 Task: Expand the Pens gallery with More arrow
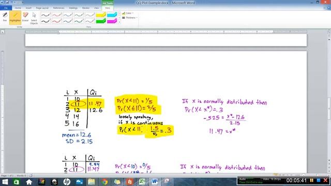click(x=119, y=22)
